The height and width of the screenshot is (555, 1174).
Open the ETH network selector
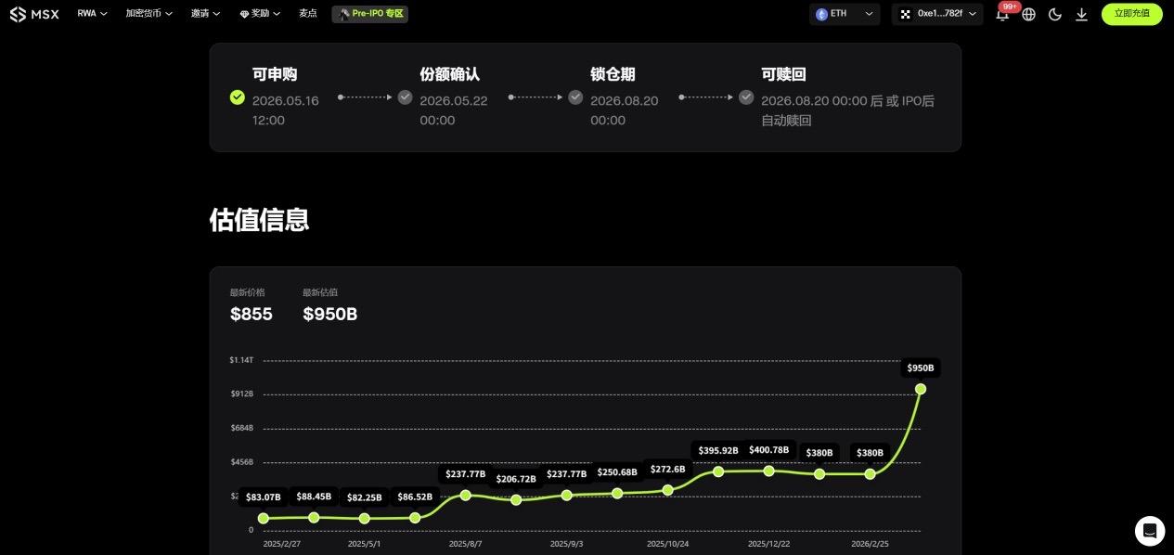[x=845, y=14]
